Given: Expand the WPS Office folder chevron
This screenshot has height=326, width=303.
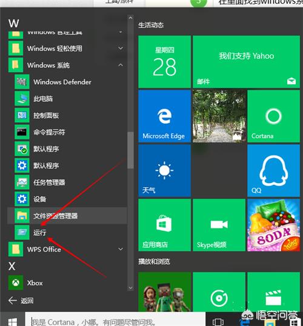Looking at the screenshot, I should 121,249.
